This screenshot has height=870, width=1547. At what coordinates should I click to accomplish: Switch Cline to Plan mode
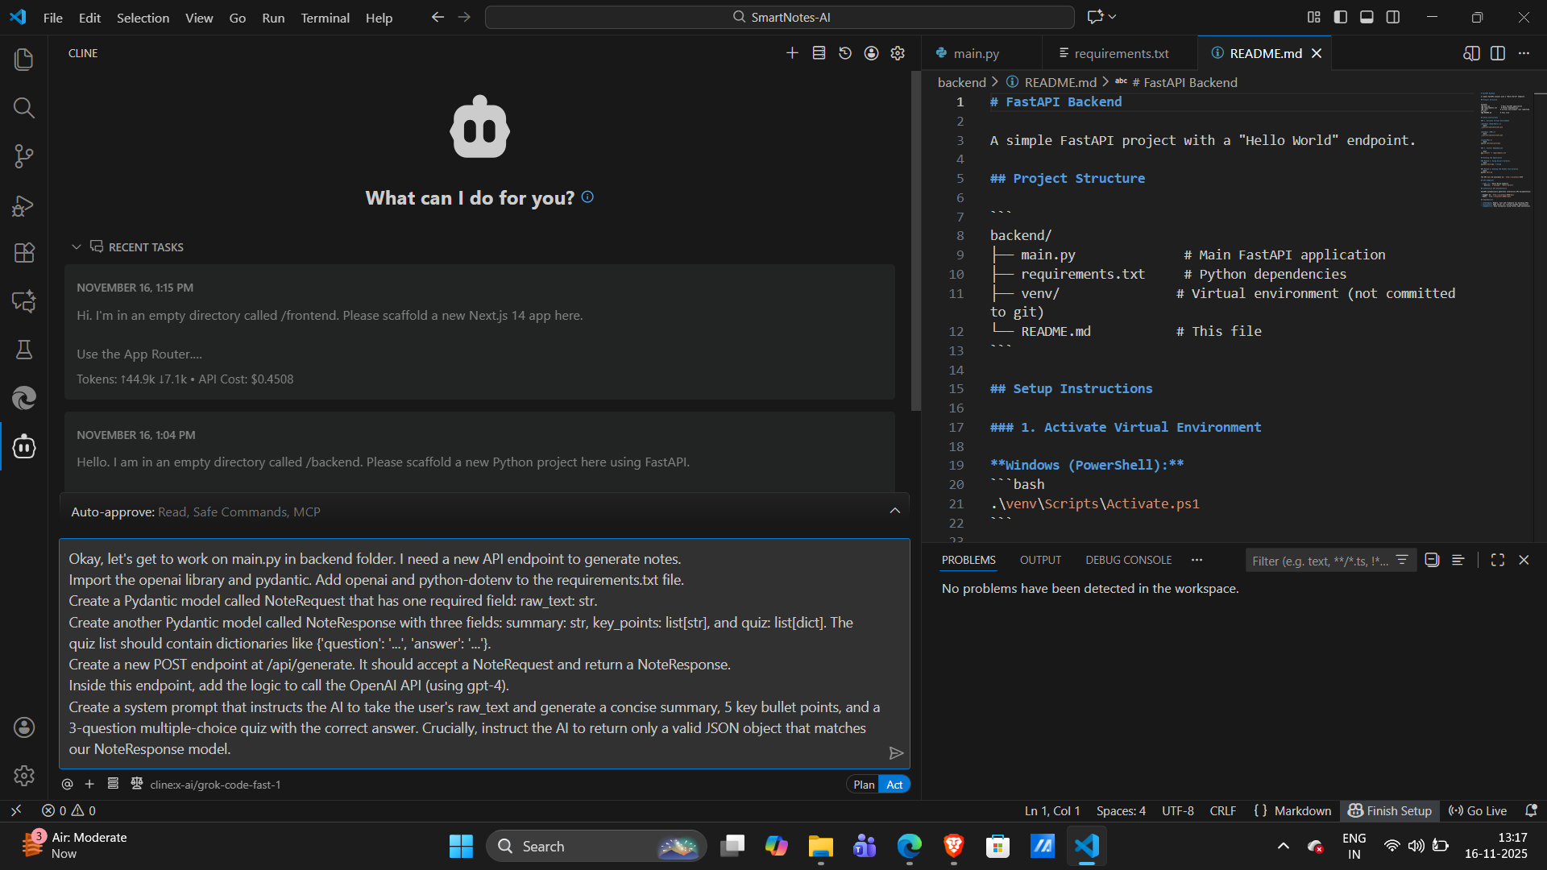(x=864, y=785)
